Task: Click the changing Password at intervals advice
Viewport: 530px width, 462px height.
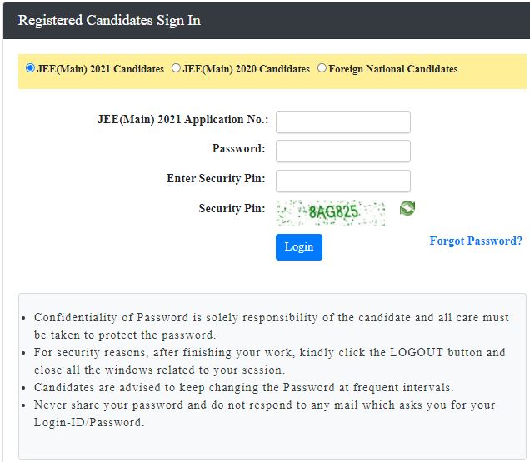Action: (243, 387)
